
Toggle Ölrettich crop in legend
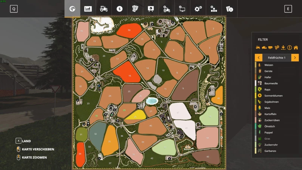(277, 127)
